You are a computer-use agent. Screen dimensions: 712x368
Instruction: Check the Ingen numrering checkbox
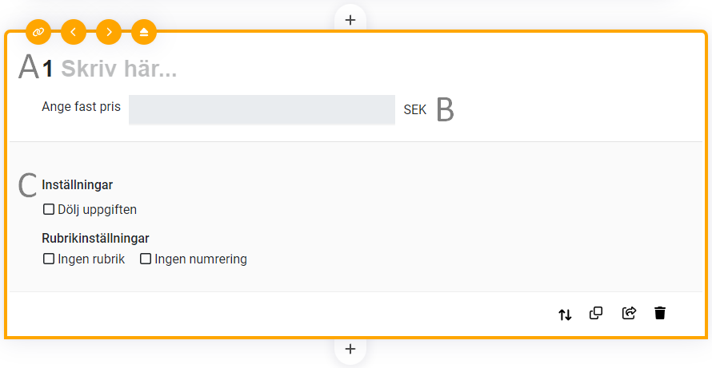point(146,259)
